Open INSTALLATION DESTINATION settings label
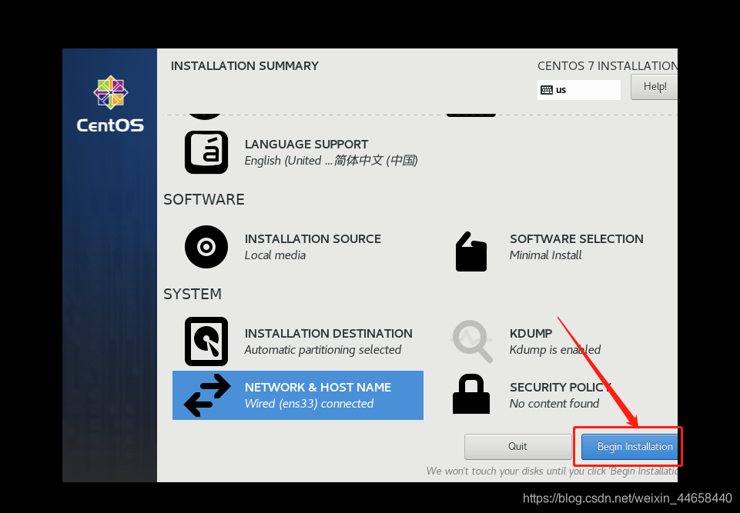The height and width of the screenshot is (513, 740). pos(329,333)
